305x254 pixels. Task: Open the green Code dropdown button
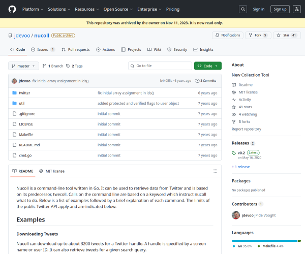coord(208,66)
